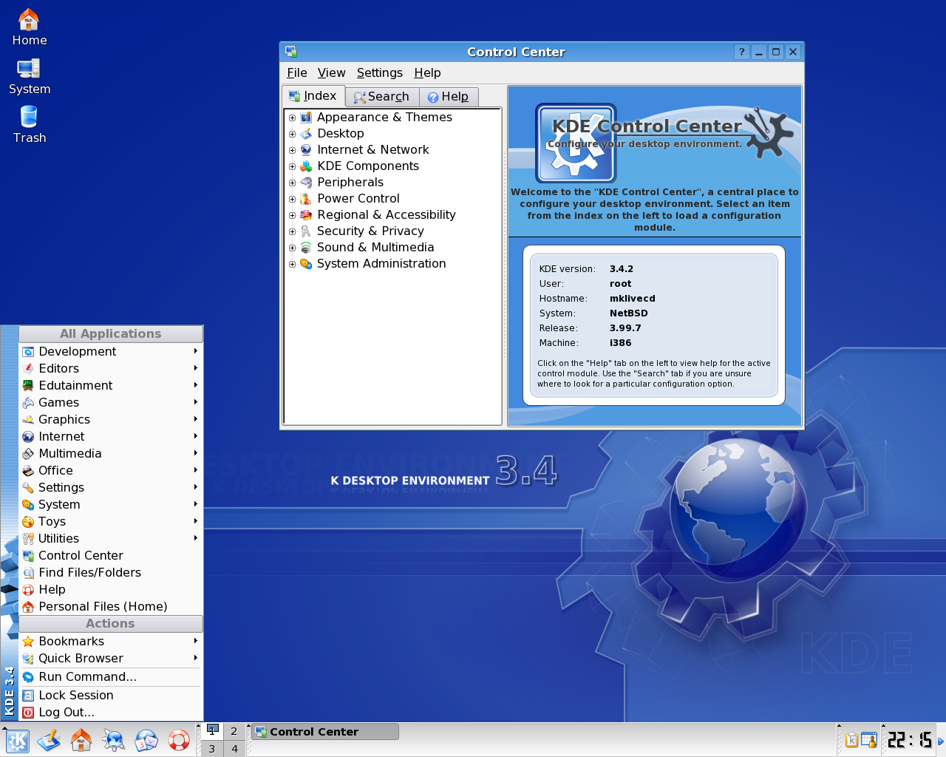This screenshot has height=757, width=946.
Task: Open the File menu
Action: coord(297,72)
